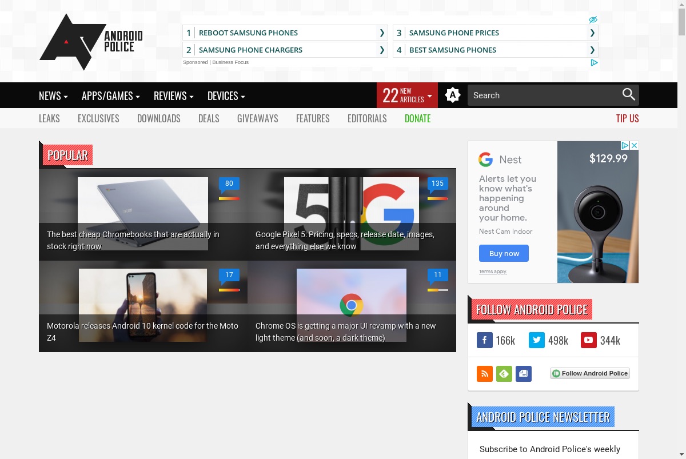The width and height of the screenshot is (686, 459).
Task: Open the green Feedly icon
Action: [x=504, y=374]
